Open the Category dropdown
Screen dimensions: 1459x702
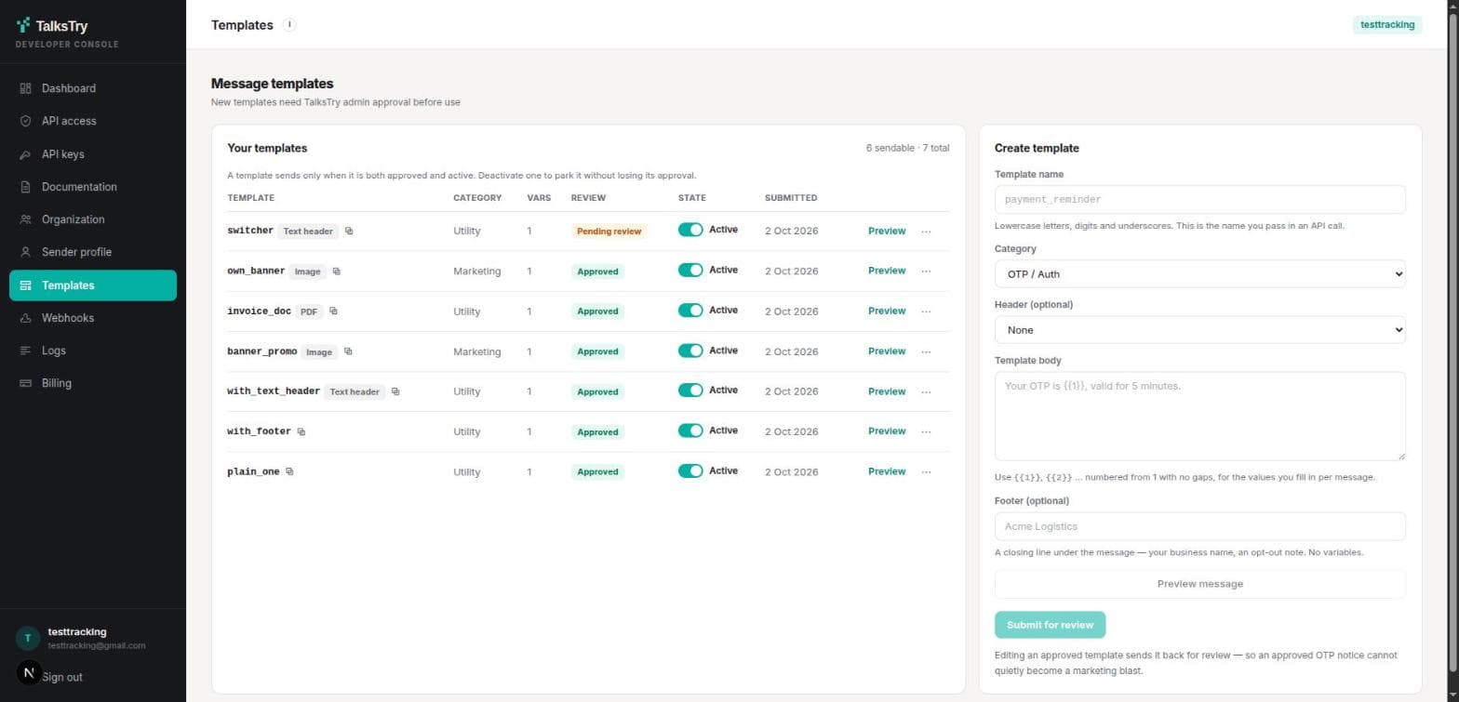pyautogui.click(x=1199, y=274)
